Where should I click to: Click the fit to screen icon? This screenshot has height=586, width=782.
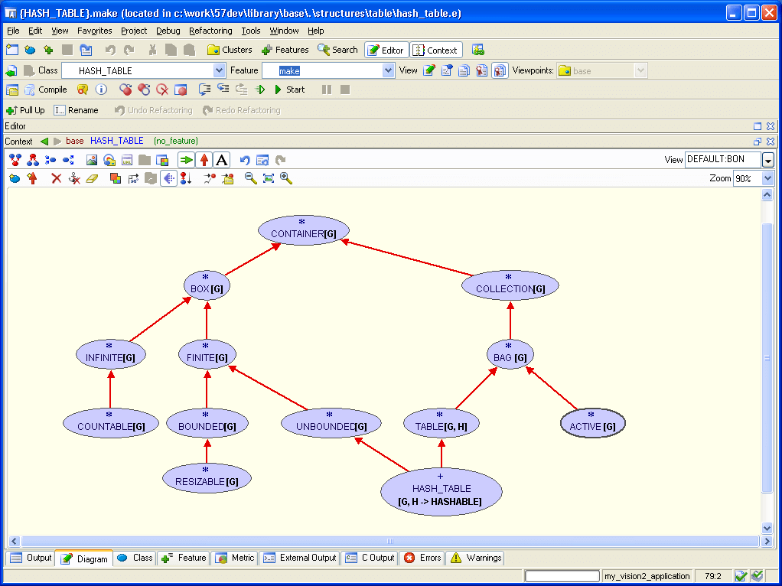pos(269,178)
